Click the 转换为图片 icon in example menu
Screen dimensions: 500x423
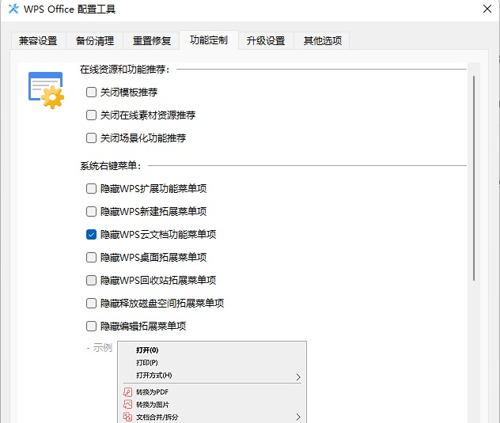pos(127,405)
